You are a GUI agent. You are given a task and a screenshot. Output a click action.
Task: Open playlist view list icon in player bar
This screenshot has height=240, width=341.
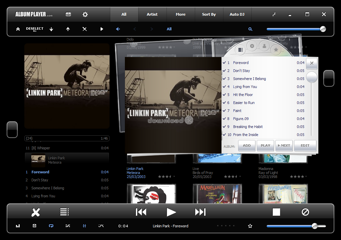pyautogui.click(x=64, y=212)
